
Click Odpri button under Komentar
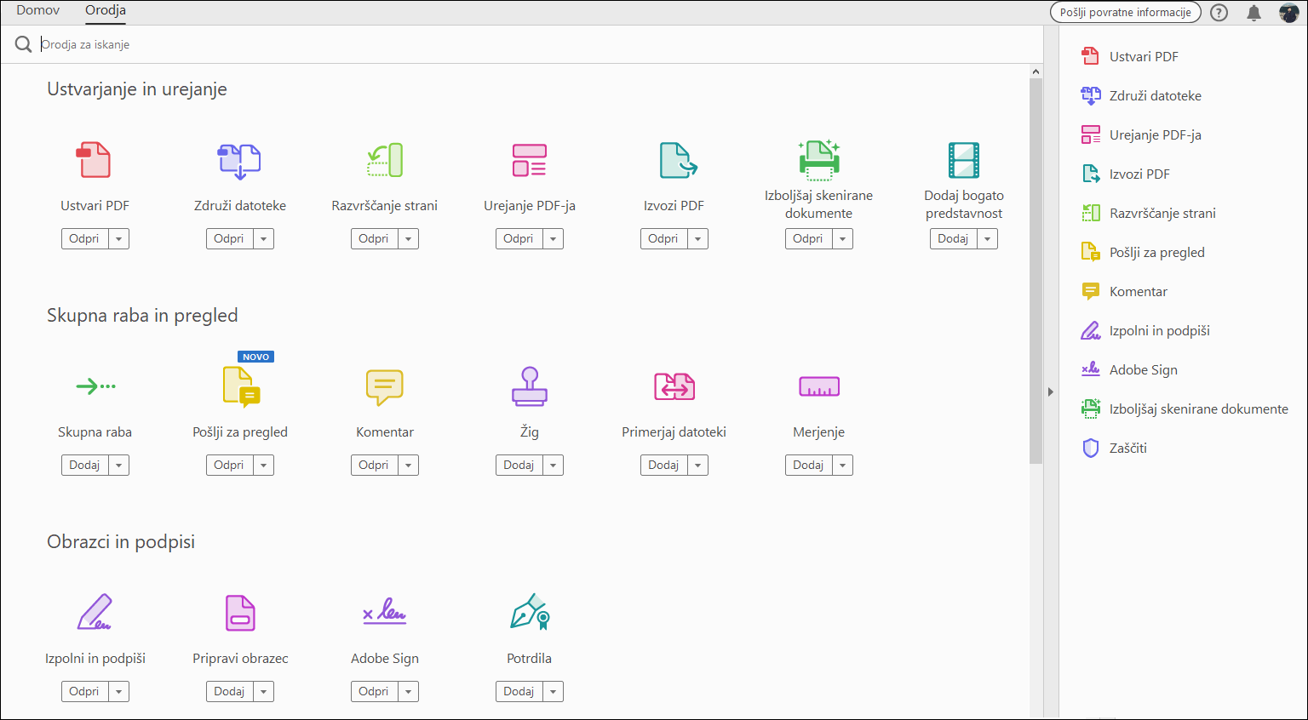click(x=375, y=466)
